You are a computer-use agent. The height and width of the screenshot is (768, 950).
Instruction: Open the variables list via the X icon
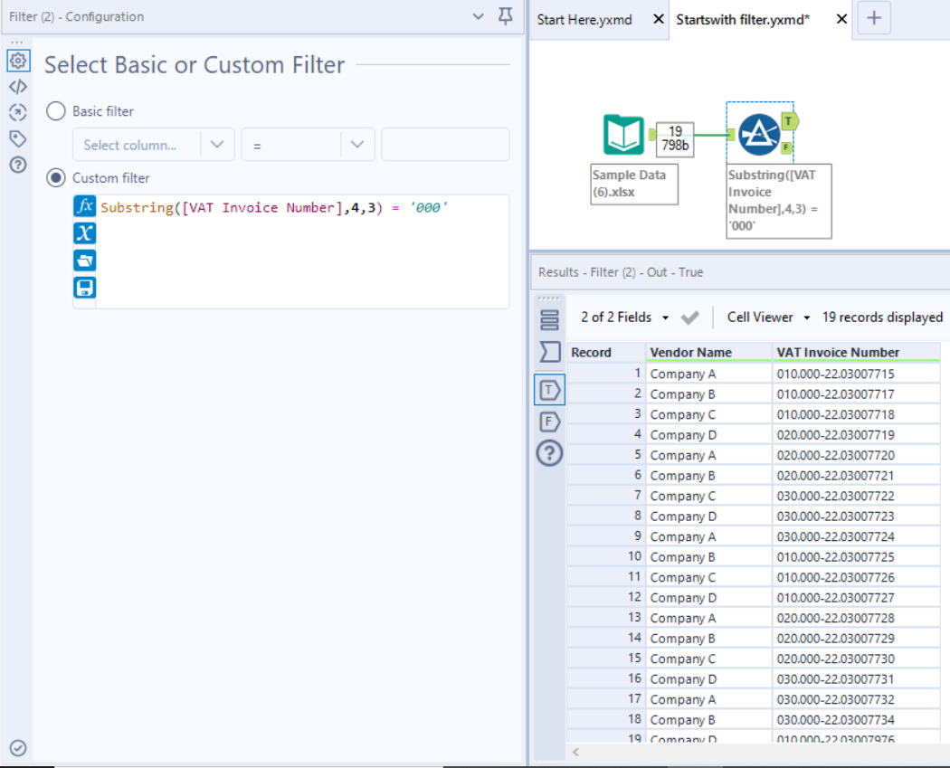coord(84,233)
